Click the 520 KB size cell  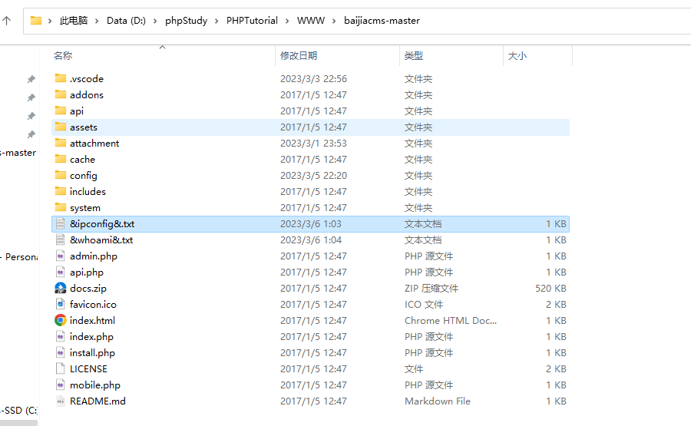click(x=550, y=288)
